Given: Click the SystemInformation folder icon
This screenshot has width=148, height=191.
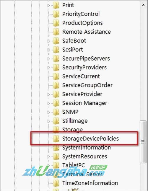Looking at the screenshot, I should [56, 148].
